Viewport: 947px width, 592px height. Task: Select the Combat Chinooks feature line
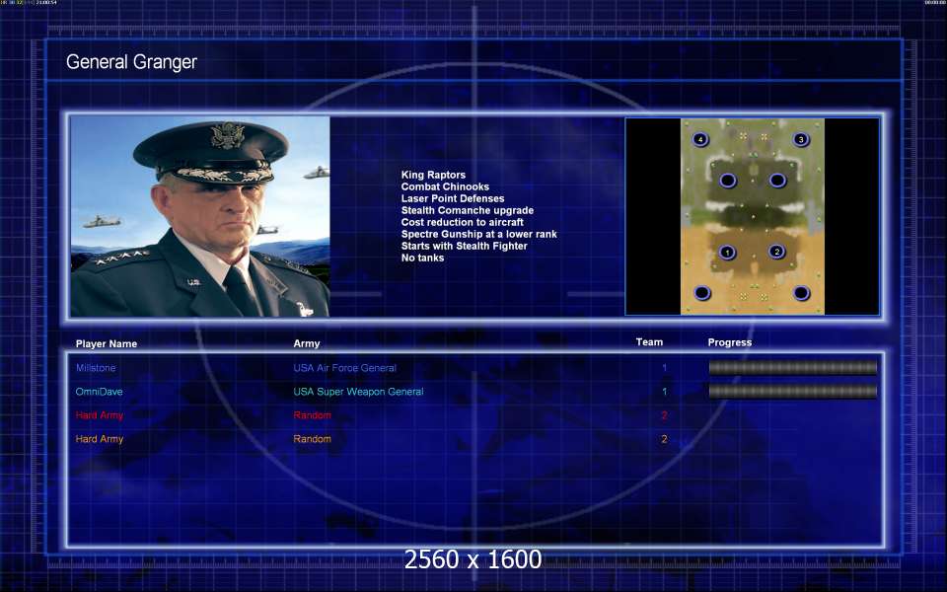pyautogui.click(x=445, y=186)
